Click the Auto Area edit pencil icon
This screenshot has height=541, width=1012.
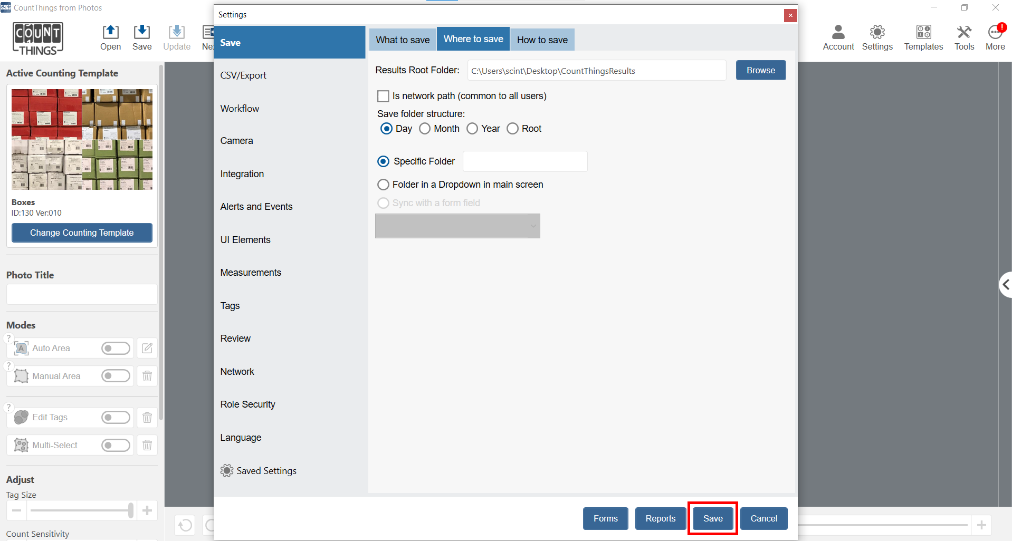click(147, 348)
